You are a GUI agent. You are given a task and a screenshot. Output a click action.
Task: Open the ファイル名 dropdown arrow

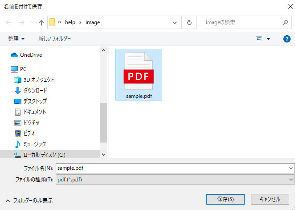[x=291, y=168]
